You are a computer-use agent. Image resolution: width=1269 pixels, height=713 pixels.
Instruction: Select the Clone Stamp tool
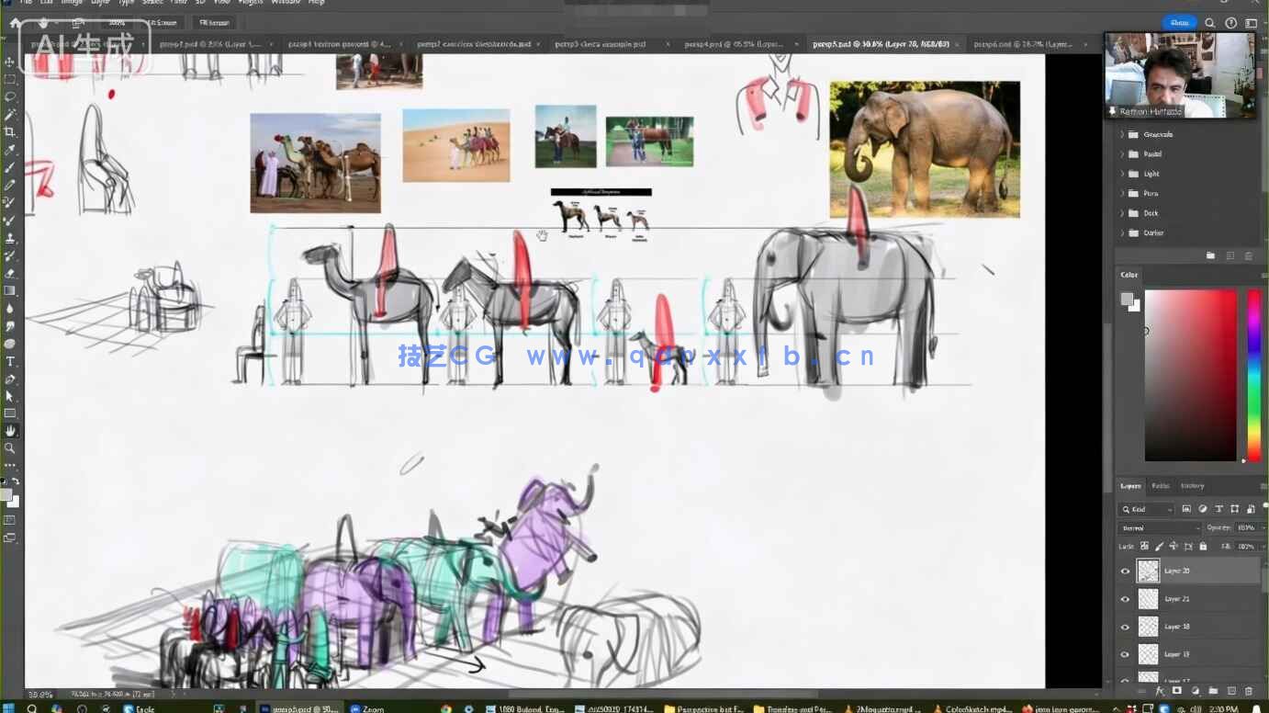point(10,238)
